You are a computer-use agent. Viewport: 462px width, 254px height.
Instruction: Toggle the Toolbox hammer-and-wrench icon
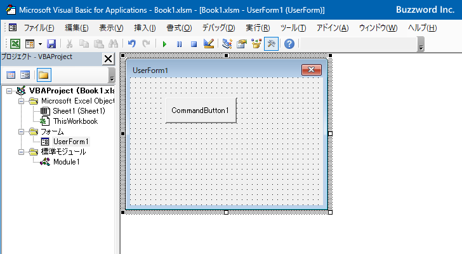pos(271,44)
